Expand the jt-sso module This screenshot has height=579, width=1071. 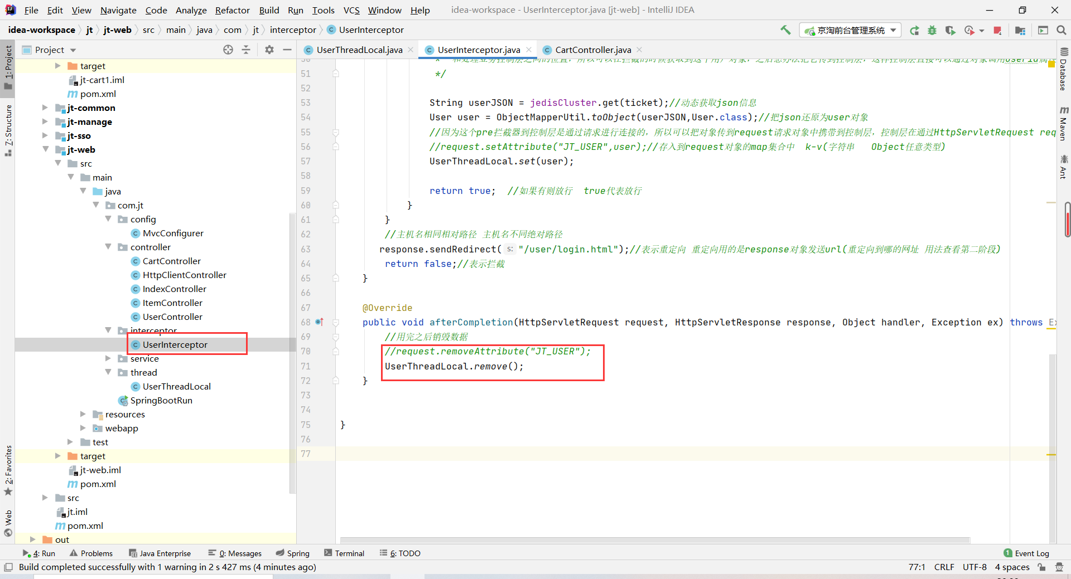coord(45,135)
